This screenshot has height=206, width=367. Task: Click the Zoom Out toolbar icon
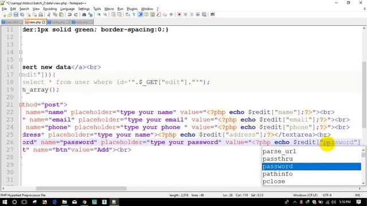105,15
